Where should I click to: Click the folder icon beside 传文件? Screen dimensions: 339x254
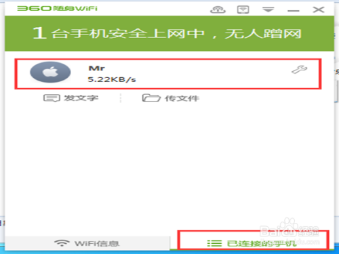(151, 98)
